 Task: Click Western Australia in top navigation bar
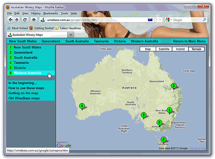pos(144,41)
